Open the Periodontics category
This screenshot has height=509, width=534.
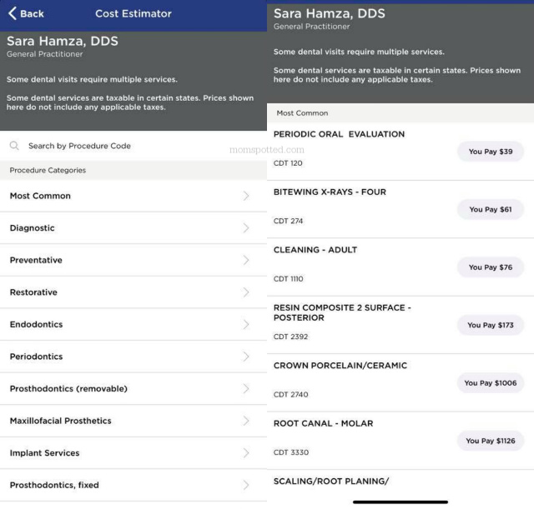pos(133,357)
